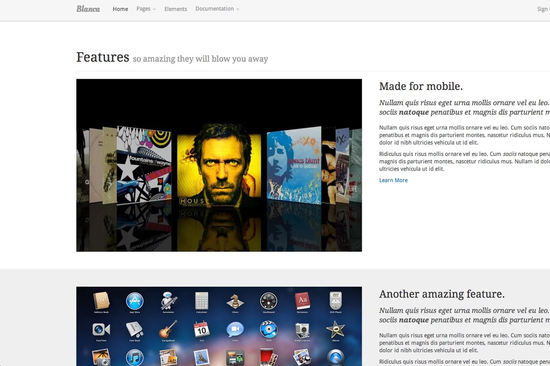The height and width of the screenshot is (366, 550).
Task: Open the GarageBand guitar icon
Action: coord(168,329)
